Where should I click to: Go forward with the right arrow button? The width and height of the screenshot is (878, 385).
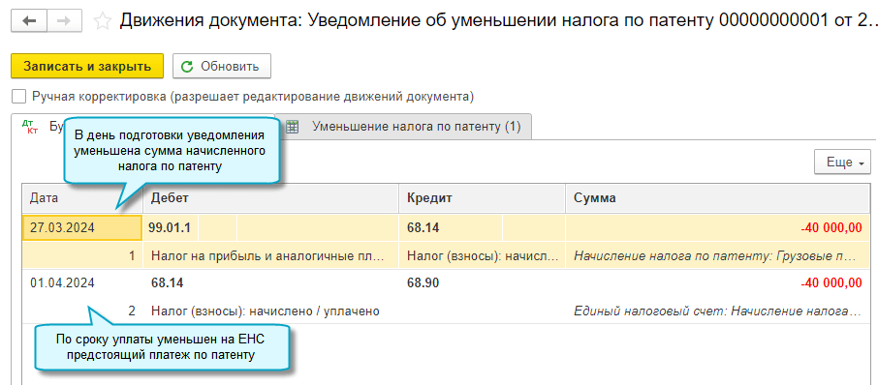tap(64, 21)
